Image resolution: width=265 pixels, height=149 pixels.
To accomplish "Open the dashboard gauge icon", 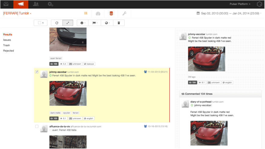I will (98, 13).
